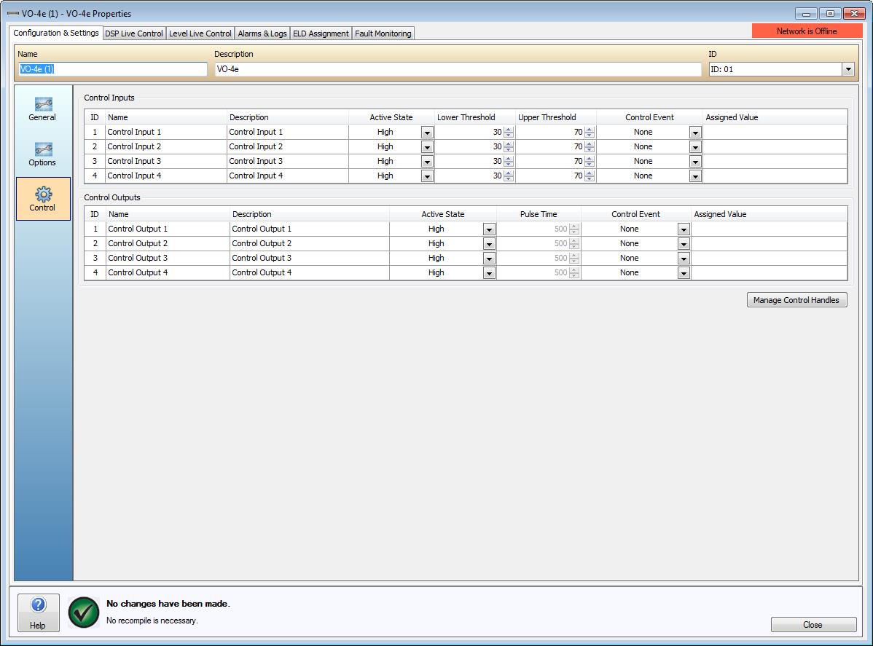Adjust Lower Threshold stepper of Control Input 2
The image size is (873, 646).
point(509,147)
